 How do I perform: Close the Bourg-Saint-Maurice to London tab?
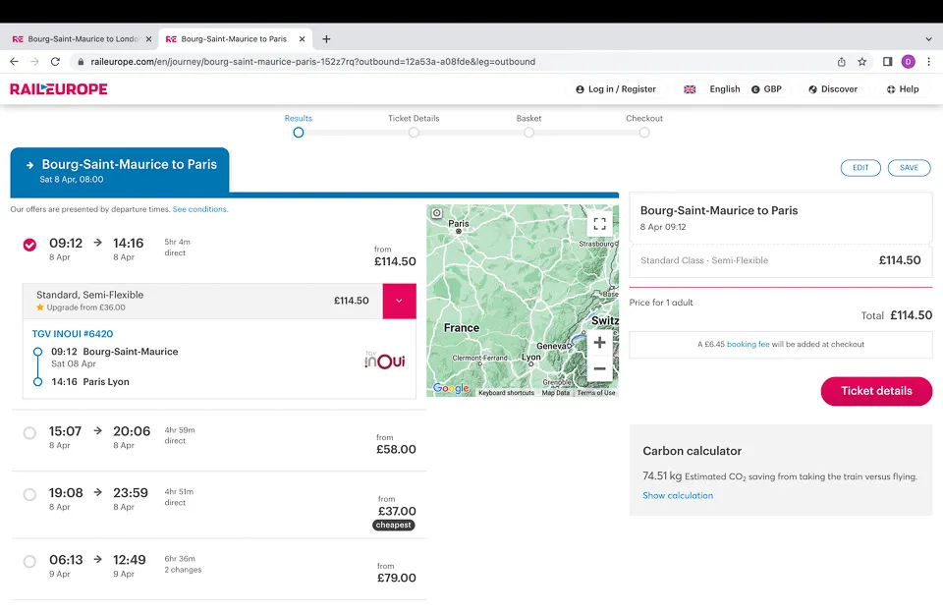[148, 39]
